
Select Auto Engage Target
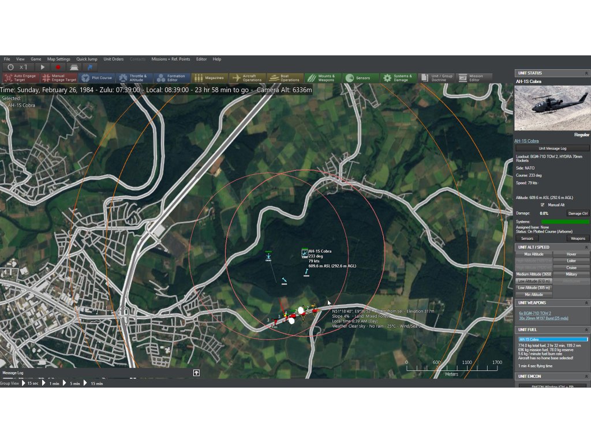(21, 78)
